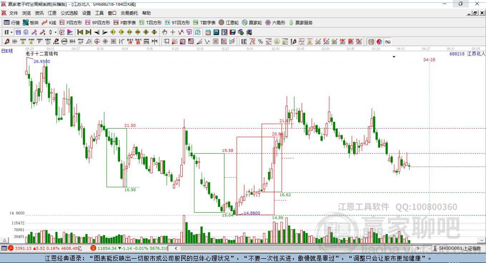This screenshot has width=486, height=263.
Task: Select the red pencil drawing tool
Action: [7, 42]
